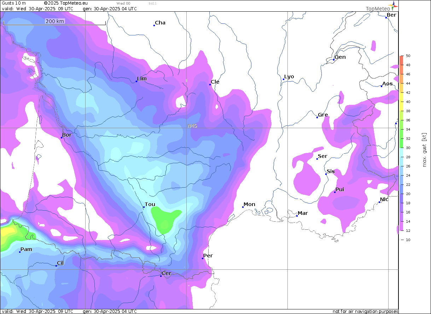Screen dimensions: 431x314
Task: Click legend value 42
Action: (408, 93)
